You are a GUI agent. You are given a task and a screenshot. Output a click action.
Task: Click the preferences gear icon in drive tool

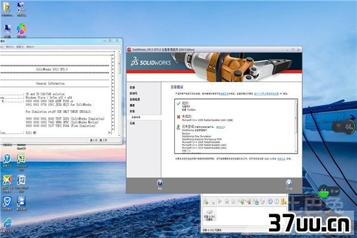point(270,201)
